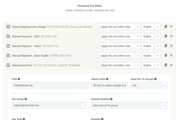Open apply mode dropdown for Bank Tranfer rule
This screenshot has height=120, width=180.
pyautogui.click(x=120, y=56)
